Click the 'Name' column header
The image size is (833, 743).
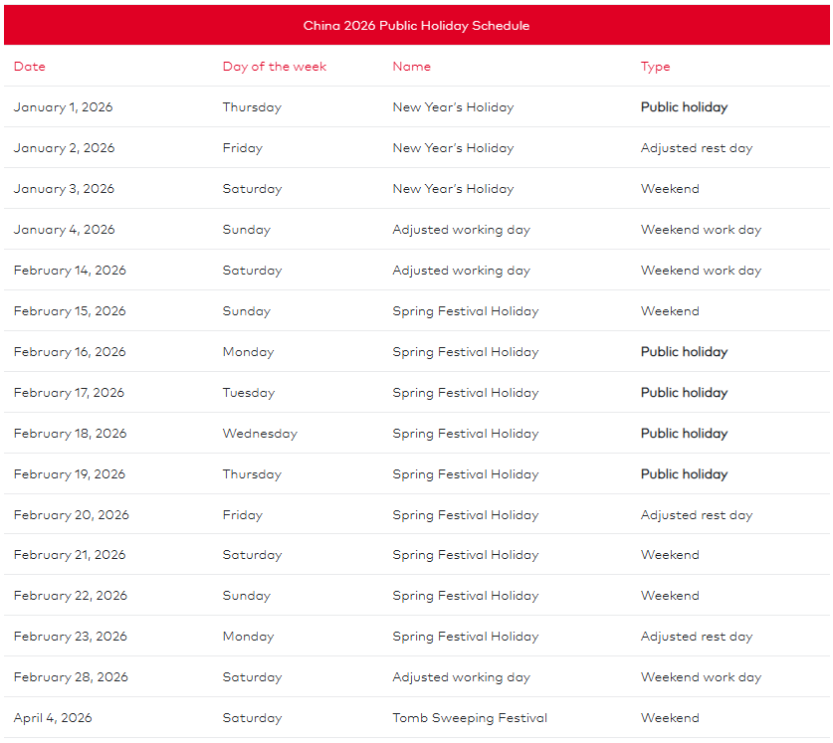click(412, 67)
